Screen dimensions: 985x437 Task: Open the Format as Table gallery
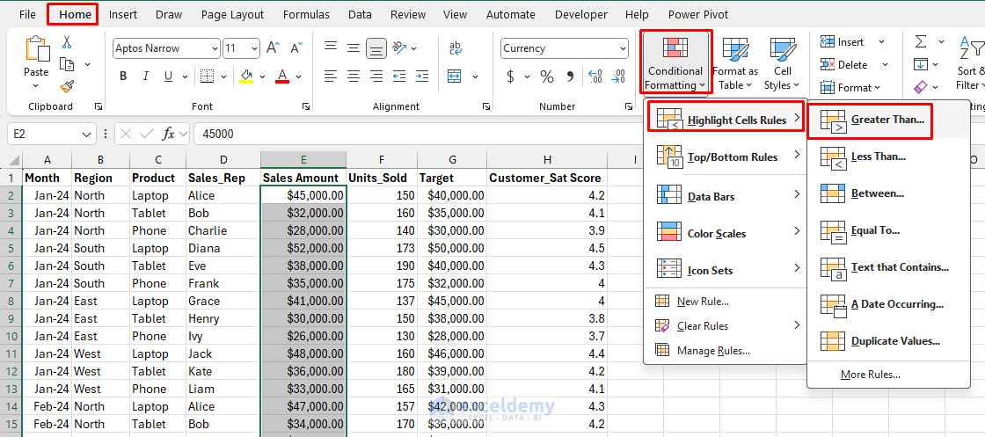point(735,64)
